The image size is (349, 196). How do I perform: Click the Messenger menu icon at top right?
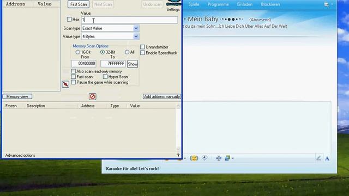[x=326, y=4]
